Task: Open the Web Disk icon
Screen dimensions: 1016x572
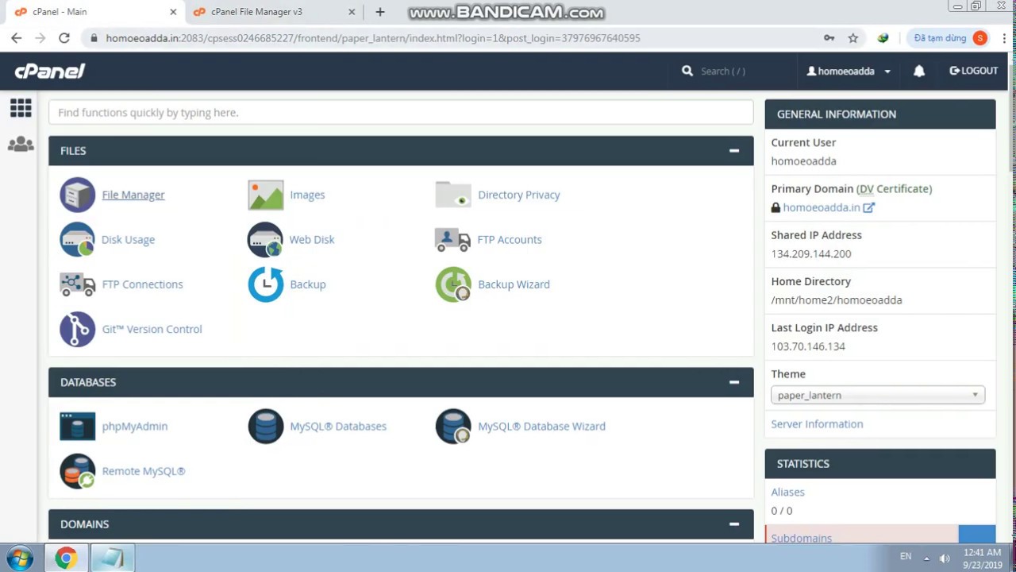Action: click(x=265, y=239)
